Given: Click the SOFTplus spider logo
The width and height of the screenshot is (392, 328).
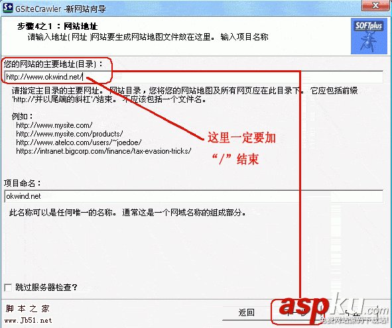Looking at the screenshot, I should (x=369, y=36).
